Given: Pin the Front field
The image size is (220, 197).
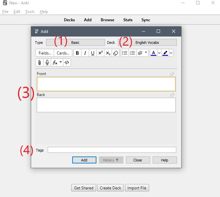Looking at the screenshot, I should tap(172, 74).
